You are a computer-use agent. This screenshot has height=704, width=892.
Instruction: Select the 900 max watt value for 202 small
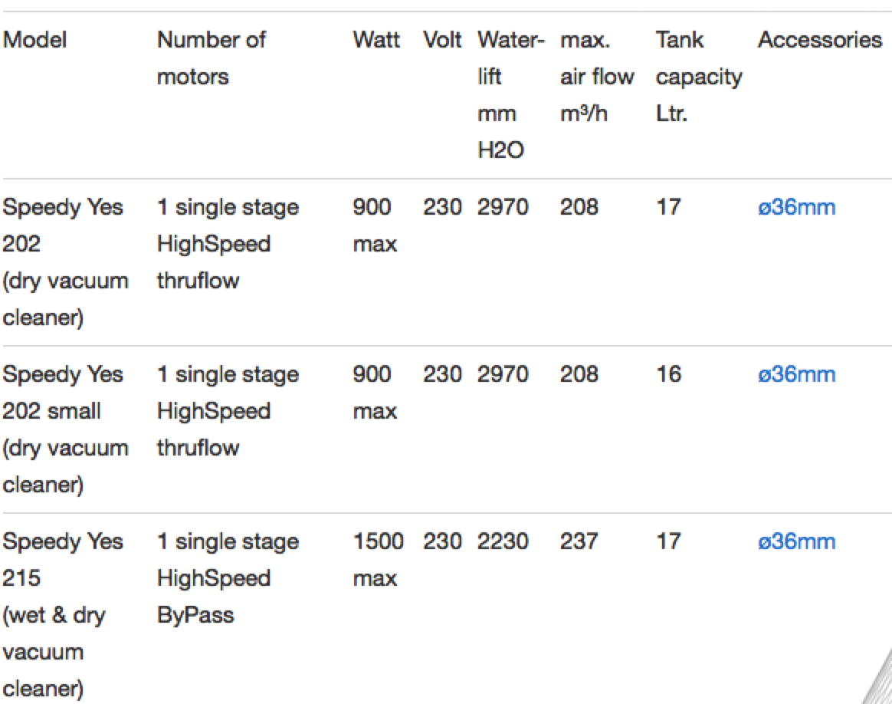(375, 393)
